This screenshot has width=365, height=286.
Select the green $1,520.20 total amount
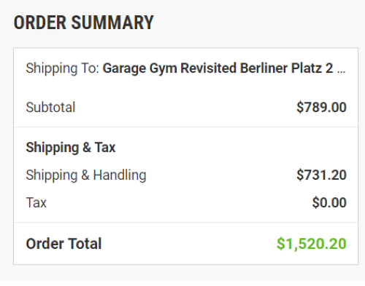tap(312, 244)
